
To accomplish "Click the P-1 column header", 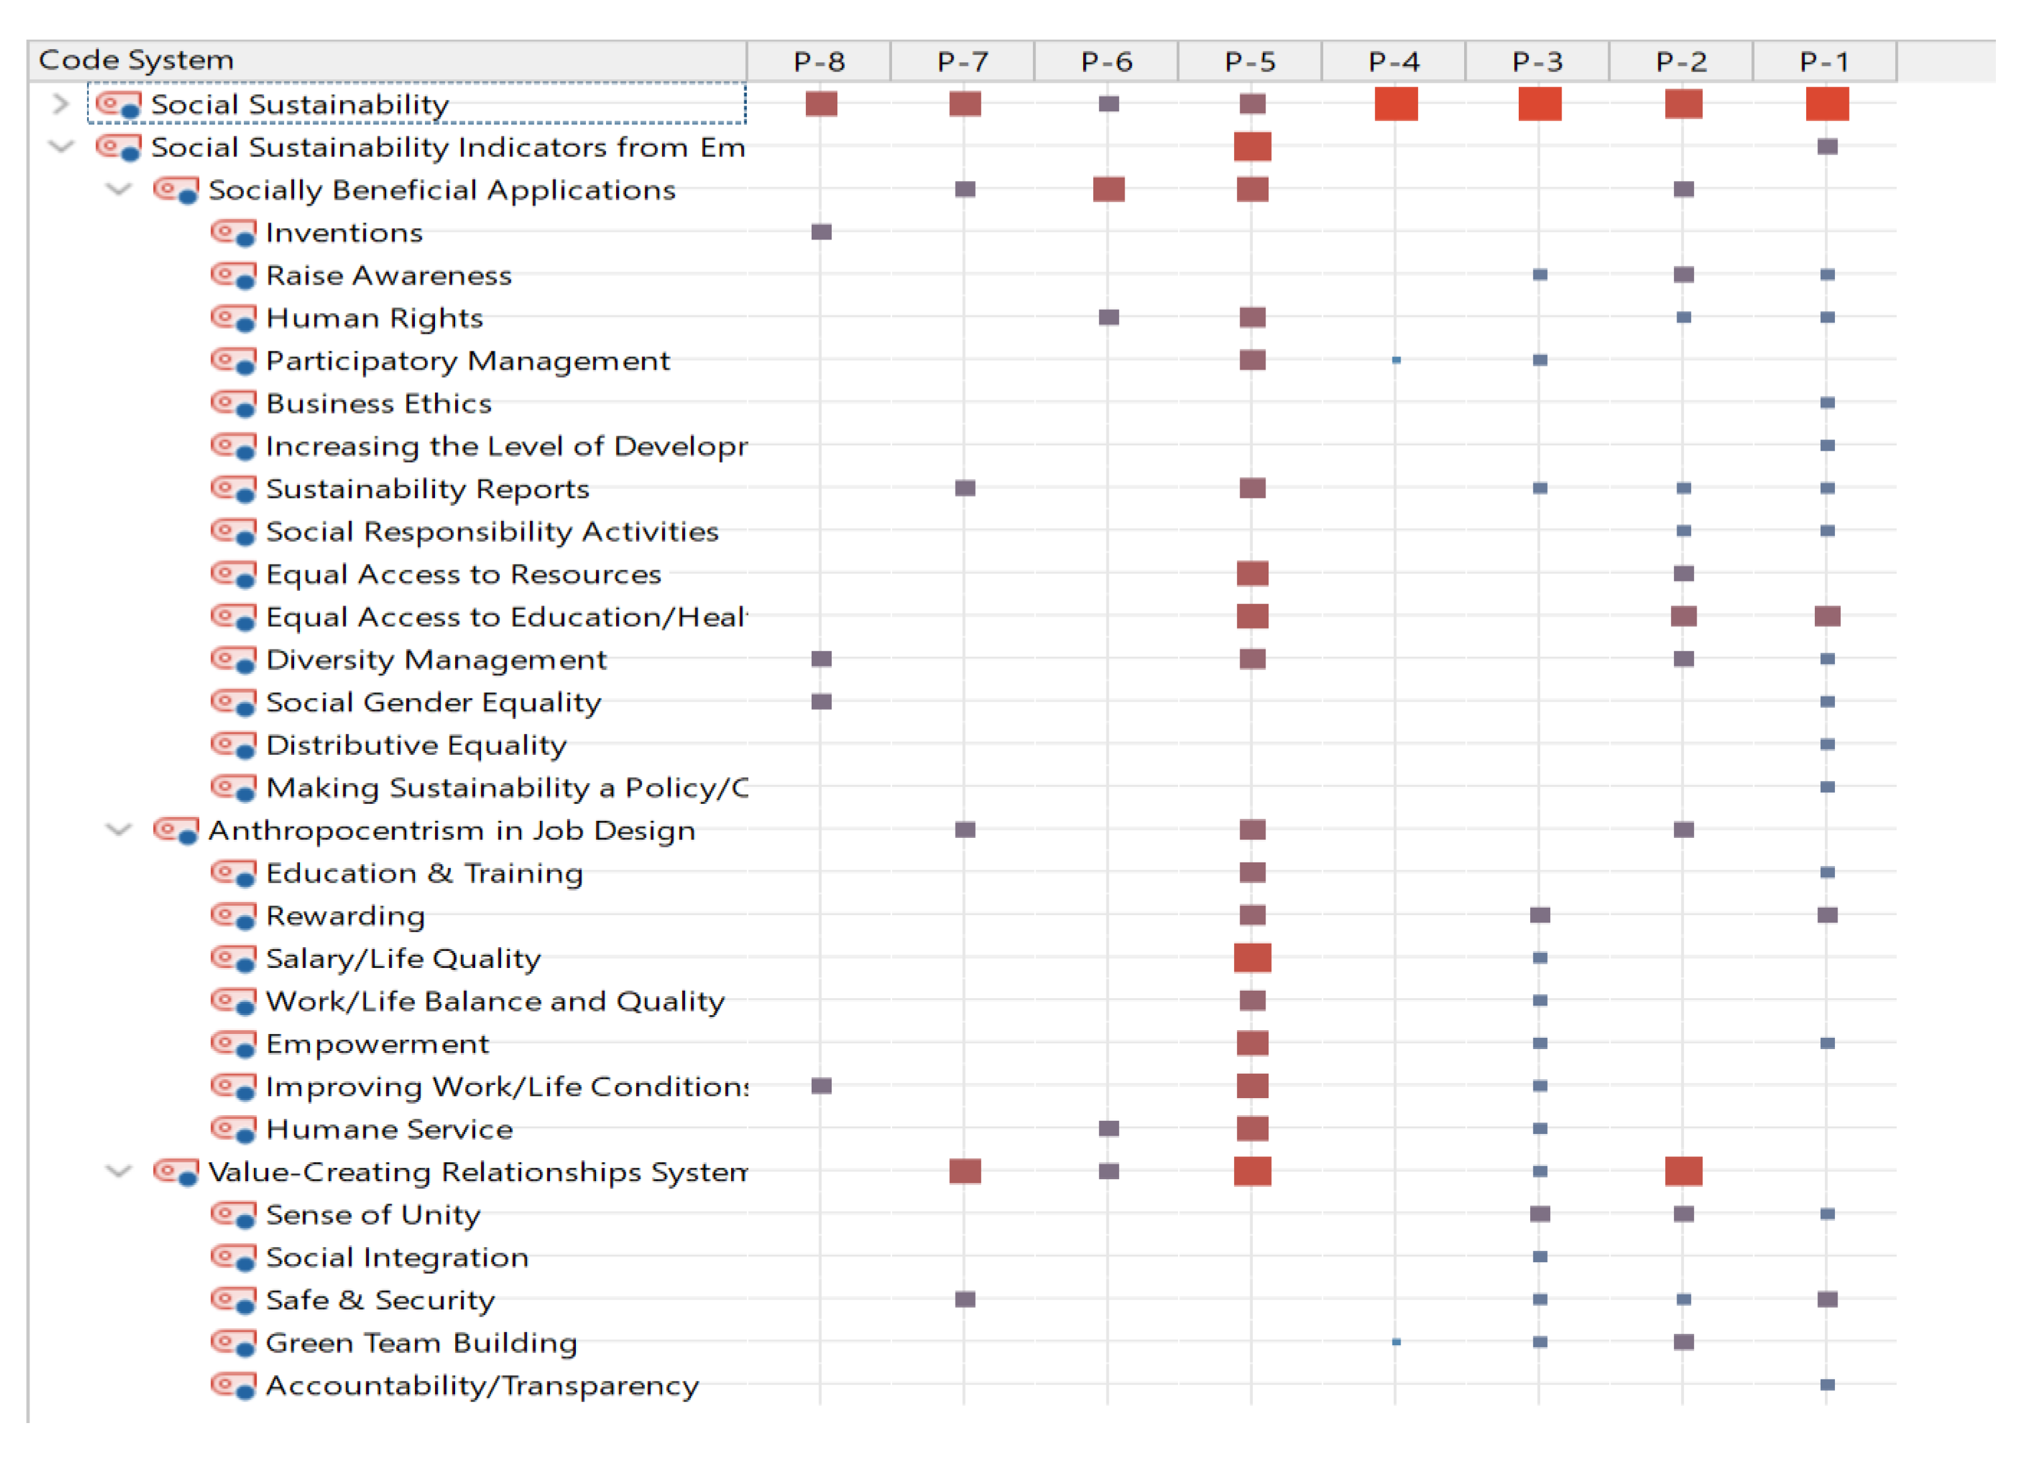I will (x=1824, y=61).
